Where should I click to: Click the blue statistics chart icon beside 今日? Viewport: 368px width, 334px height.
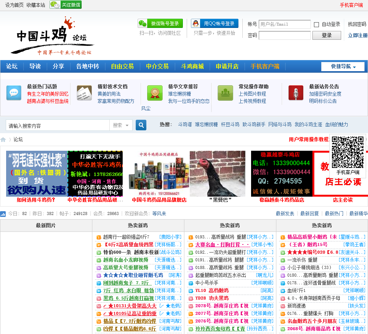pyautogui.click(x=3, y=213)
